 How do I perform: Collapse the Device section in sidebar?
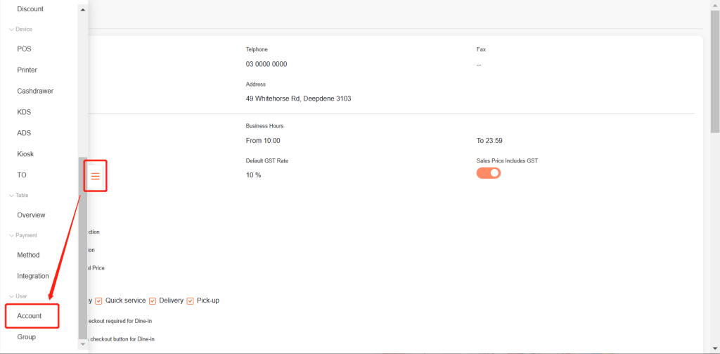pyautogui.click(x=11, y=30)
